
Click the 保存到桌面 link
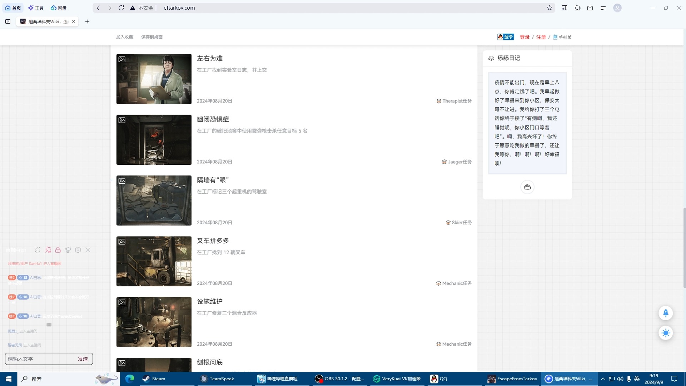152,37
